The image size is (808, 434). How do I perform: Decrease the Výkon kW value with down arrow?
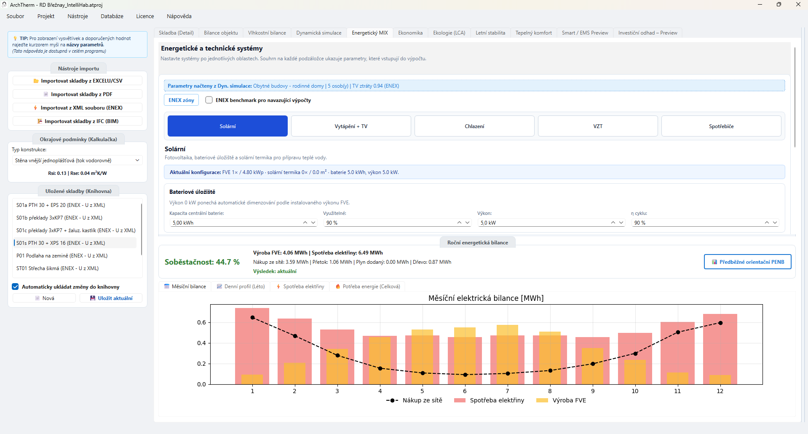point(621,222)
